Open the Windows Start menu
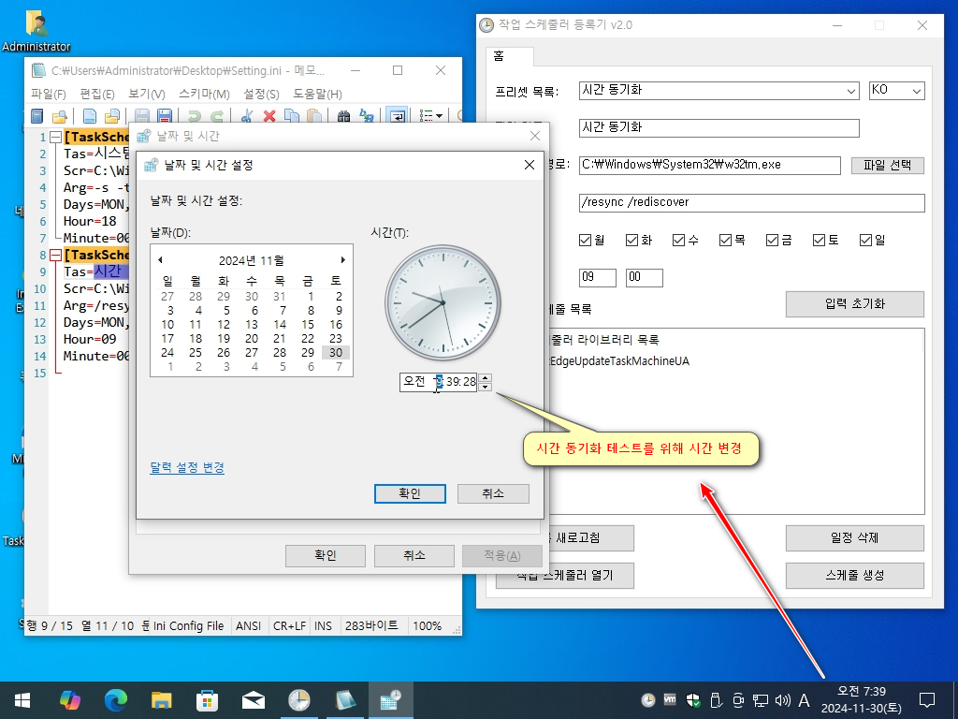This screenshot has width=958, height=719. [22, 700]
